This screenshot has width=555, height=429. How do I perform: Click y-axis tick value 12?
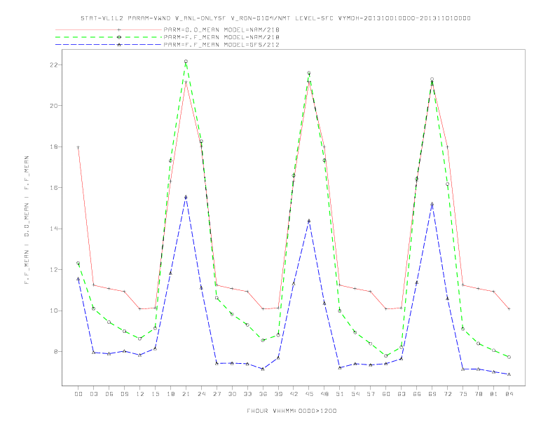coord(54,270)
